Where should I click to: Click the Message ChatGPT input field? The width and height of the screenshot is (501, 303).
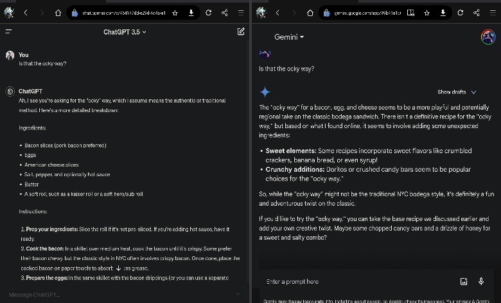point(116,295)
